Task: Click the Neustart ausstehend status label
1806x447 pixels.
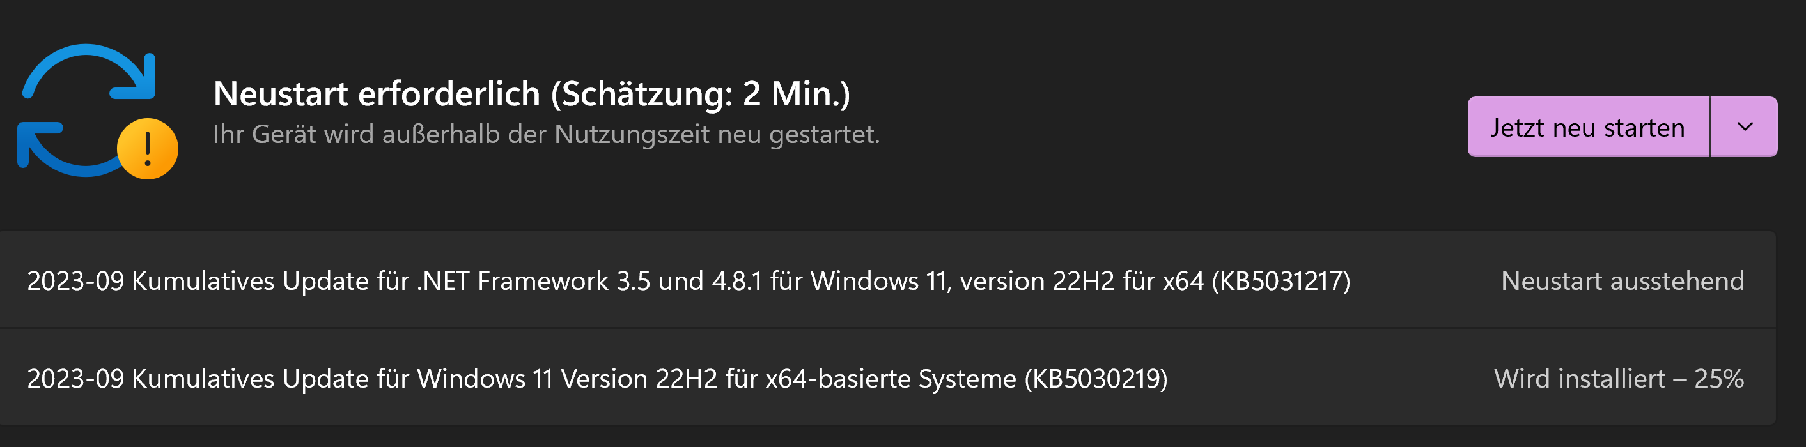Action: [x=1623, y=281]
